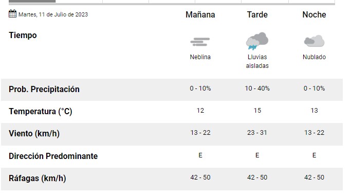The image size is (352, 195).
Task: Click the Neblina fog icon
Action: (200, 42)
